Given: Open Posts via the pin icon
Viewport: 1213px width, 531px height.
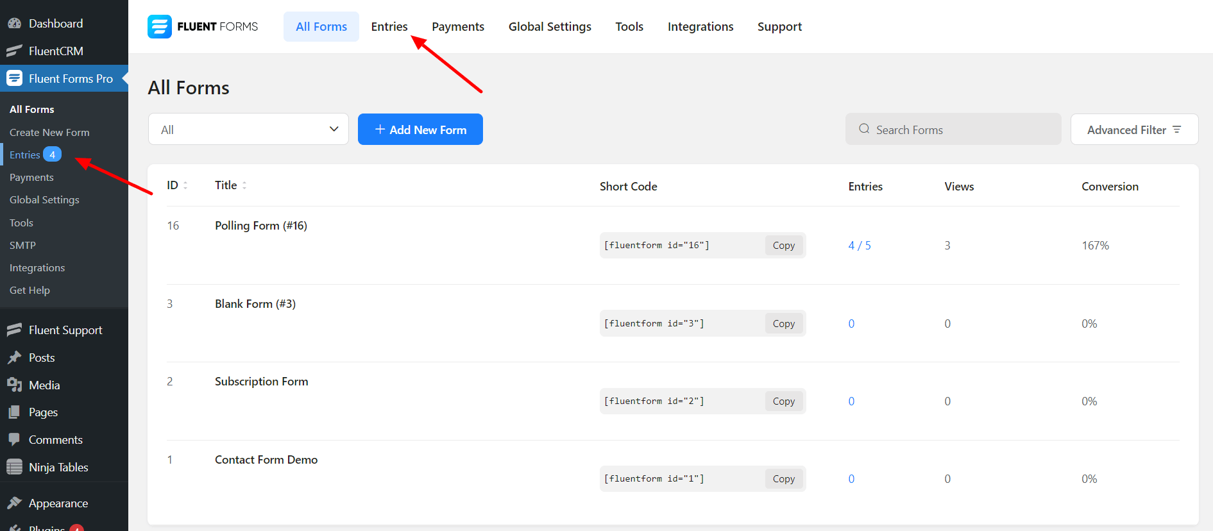Looking at the screenshot, I should coord(14,358).
